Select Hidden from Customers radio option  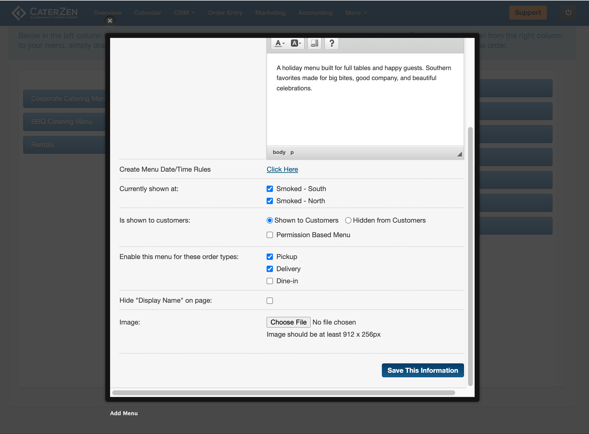(348, 220)
